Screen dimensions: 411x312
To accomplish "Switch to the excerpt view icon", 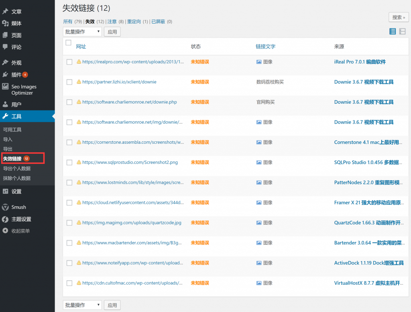I will [x=402, y=31].
